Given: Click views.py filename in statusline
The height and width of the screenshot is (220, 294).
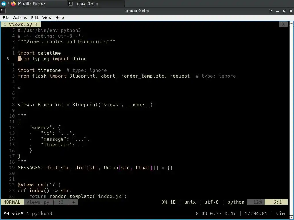Looking at the screenshot, I should (38, 202).
